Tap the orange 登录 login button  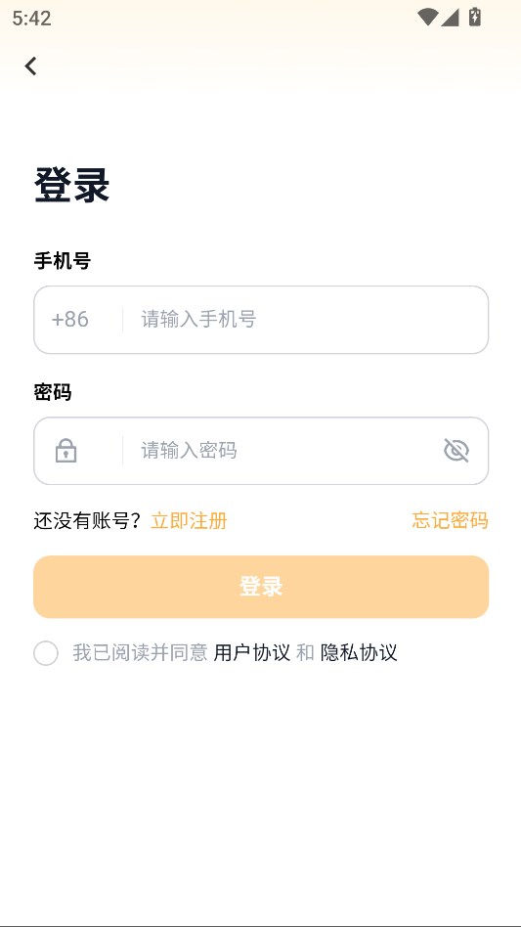261,587
